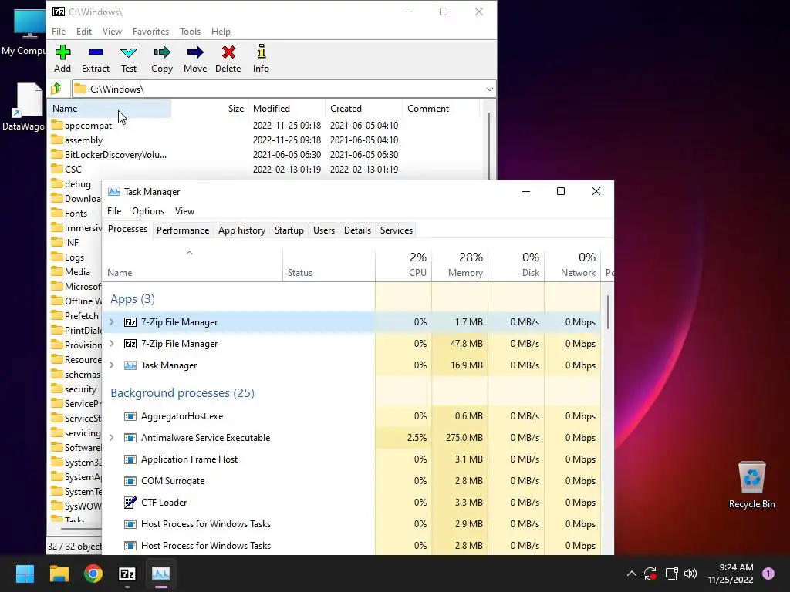The height and width of the screenshot is (592, 790).
Task: Launch Google Chrome from the taskbar
Action: point(93,573)
